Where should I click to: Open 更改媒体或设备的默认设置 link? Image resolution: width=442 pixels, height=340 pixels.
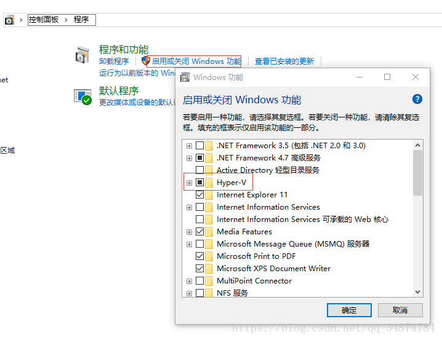pos(137,102)
